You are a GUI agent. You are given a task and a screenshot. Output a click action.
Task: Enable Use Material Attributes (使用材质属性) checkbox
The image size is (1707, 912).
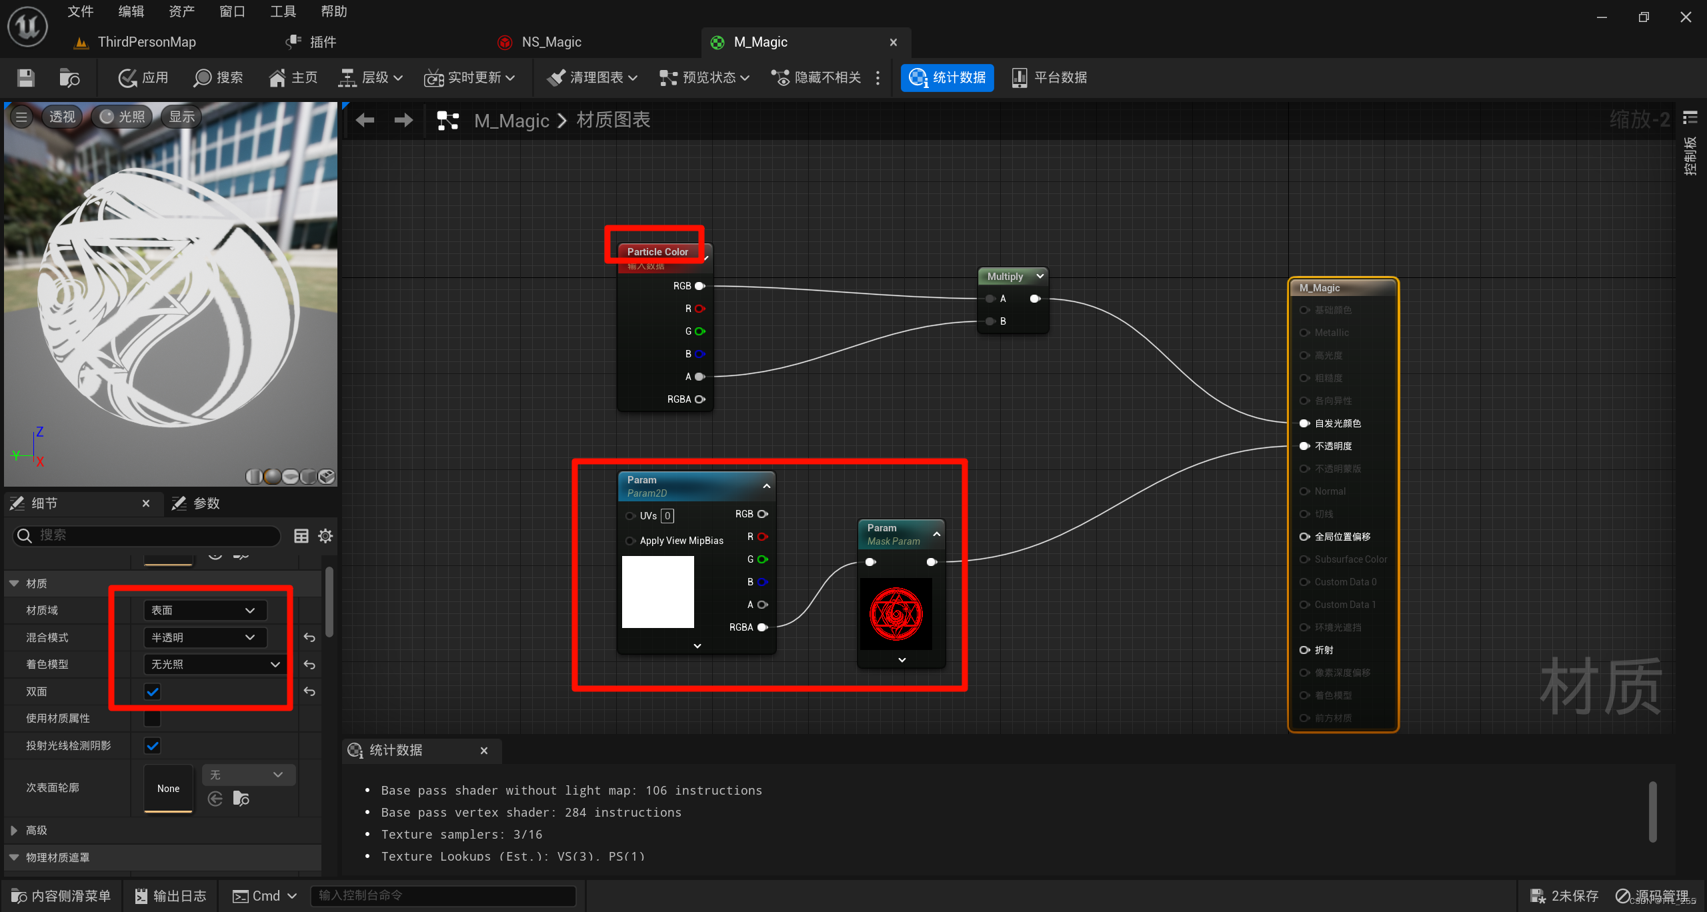pos(153,718)
